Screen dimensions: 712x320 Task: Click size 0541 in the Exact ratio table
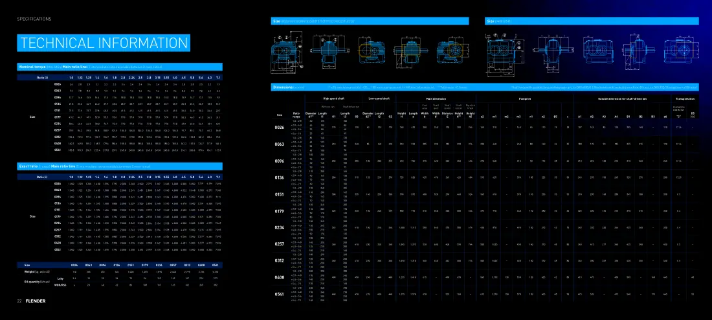tap(58, 249)
